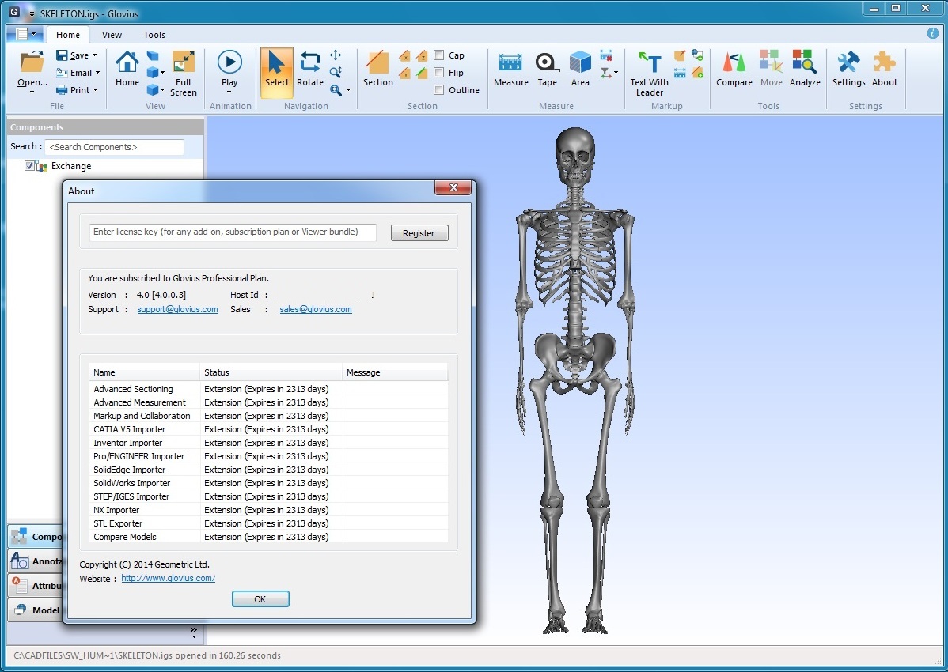Screen dimensions: 948x672
Task: Switch to the Home ribbon tab
Action: 68,35
